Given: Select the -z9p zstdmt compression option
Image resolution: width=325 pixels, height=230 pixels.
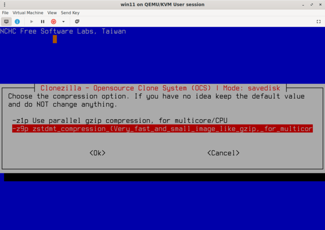Looking at the screenshot, I should pos(162,129).
